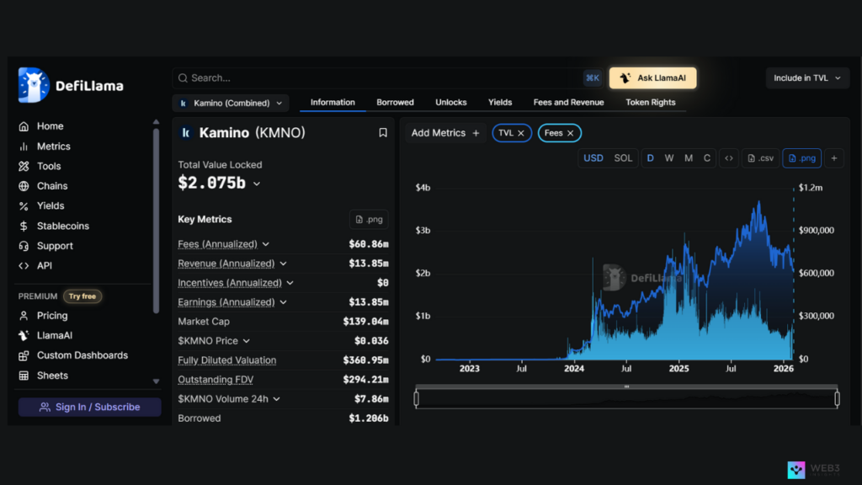
Task: Open Custom Dashboards in sidebar
Action: (82, 355)
